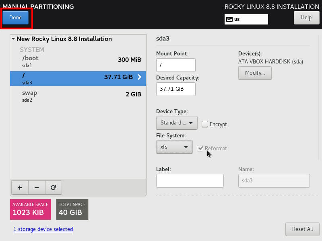Click the ATA VBOX HARDDISK (sda) text
Image resolution: width=322 pixels, height=241 pixels.
[x=270, y=62]
